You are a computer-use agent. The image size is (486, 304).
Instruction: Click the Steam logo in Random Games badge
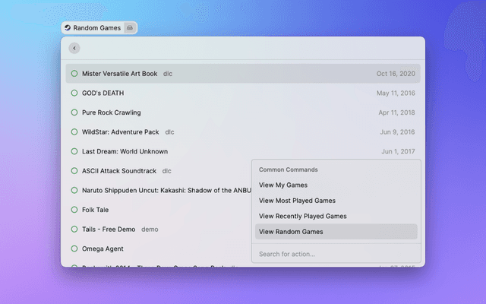(68, 28)
